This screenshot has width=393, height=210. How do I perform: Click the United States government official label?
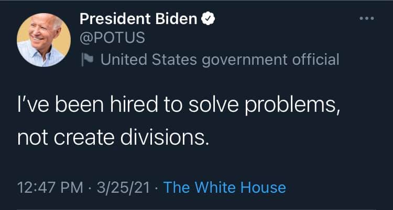pos(220,60)
